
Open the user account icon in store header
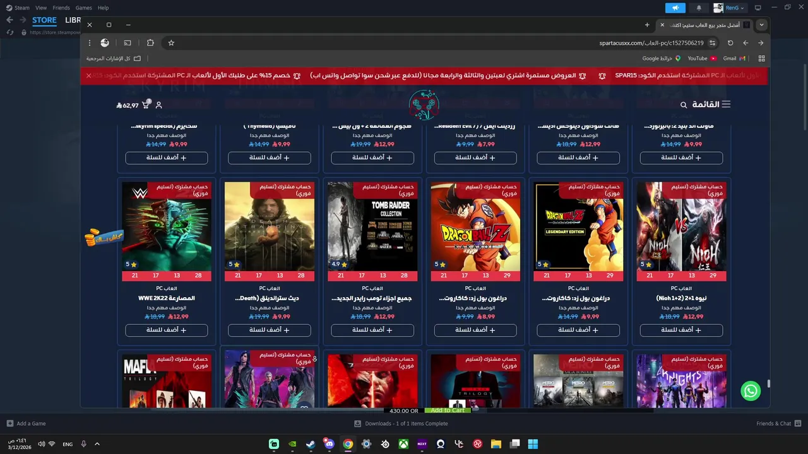(x=159, y=105)
